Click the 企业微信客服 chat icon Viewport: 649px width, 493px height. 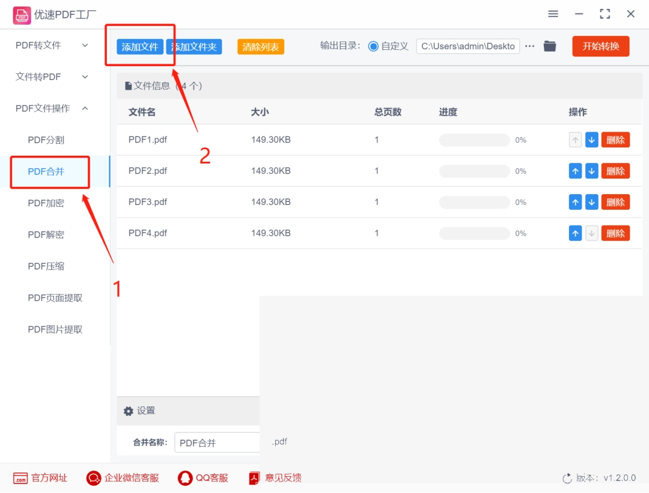(94, 478)
